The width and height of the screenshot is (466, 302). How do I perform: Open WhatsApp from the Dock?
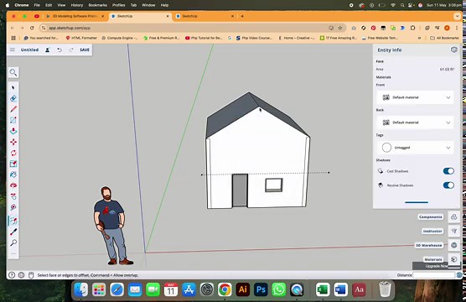click(x=279, y=289)
